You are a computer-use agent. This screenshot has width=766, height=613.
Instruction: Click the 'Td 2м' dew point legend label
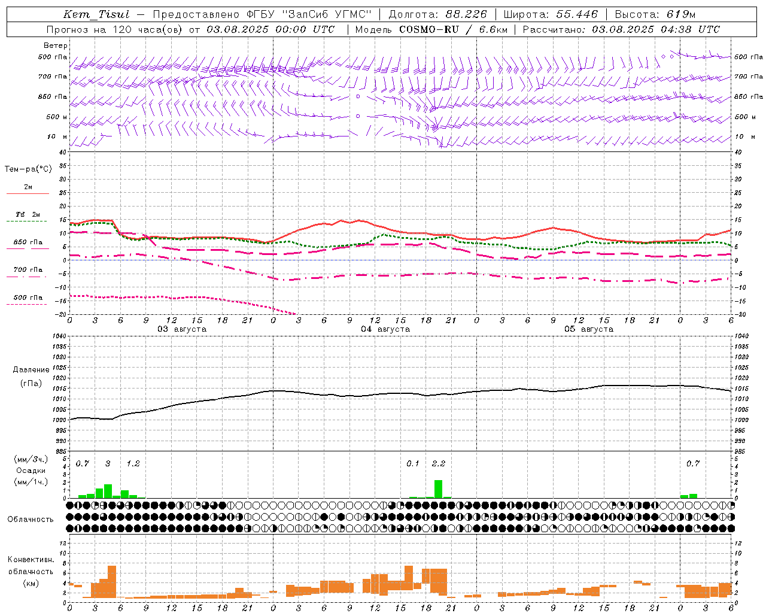coord(28,214)
